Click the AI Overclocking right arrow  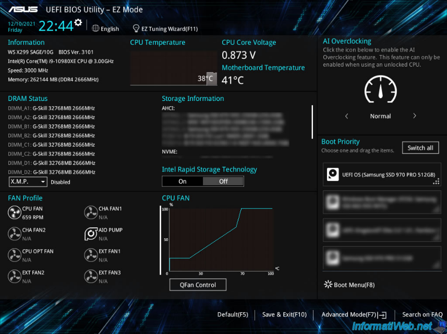pos(415,116)
